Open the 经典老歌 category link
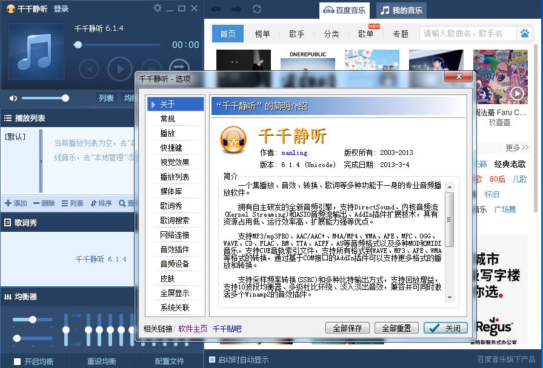 pos(510,164)
